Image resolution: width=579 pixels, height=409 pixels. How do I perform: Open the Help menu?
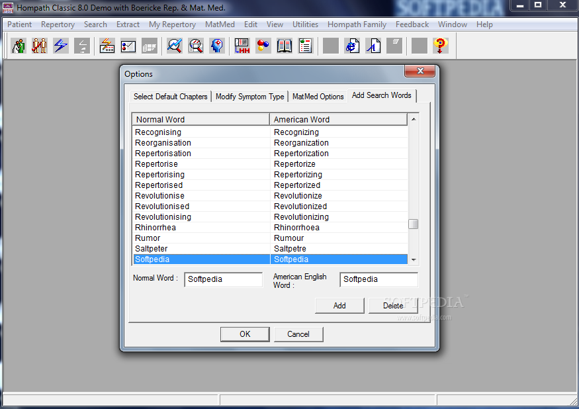click(484, 24)
